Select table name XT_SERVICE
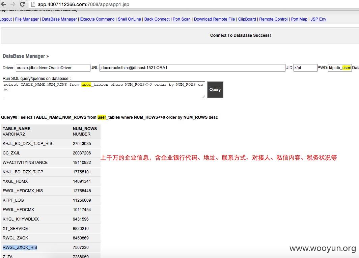 pyautogui.click(x=15, y=228)
